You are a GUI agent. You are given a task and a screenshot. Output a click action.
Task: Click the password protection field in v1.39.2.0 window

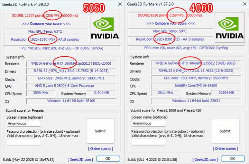tap(24, 142)
